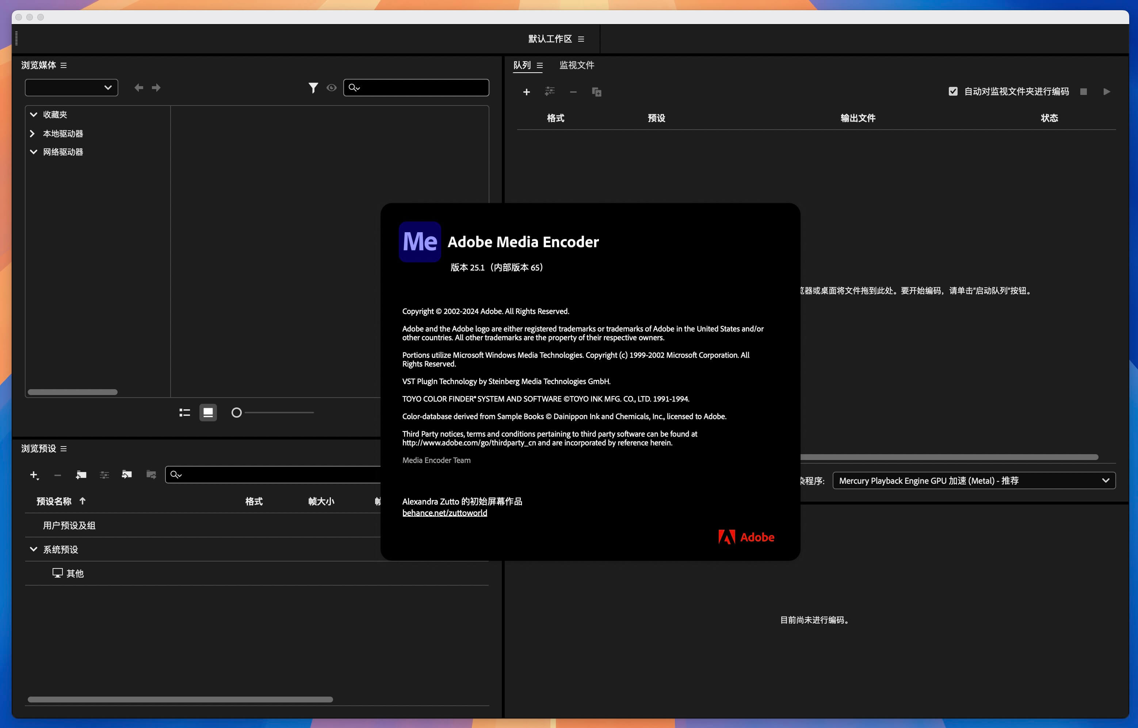This screenshot has width=1138, height=728.
Task: Click the duplicate queue item icon
Action: pos(597,92)
